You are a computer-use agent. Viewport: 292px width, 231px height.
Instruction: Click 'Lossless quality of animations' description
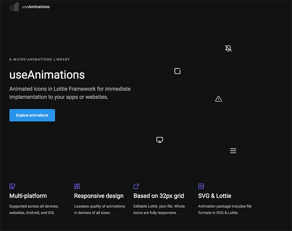coord(100,210)
